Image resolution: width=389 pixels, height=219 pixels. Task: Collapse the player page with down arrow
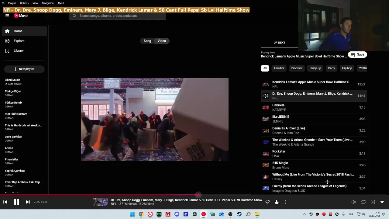pos(382,202)
